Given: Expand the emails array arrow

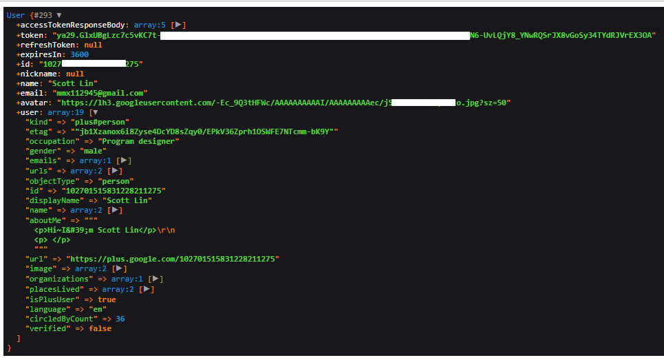Looking at the screenshot, I should pos(122,160).
